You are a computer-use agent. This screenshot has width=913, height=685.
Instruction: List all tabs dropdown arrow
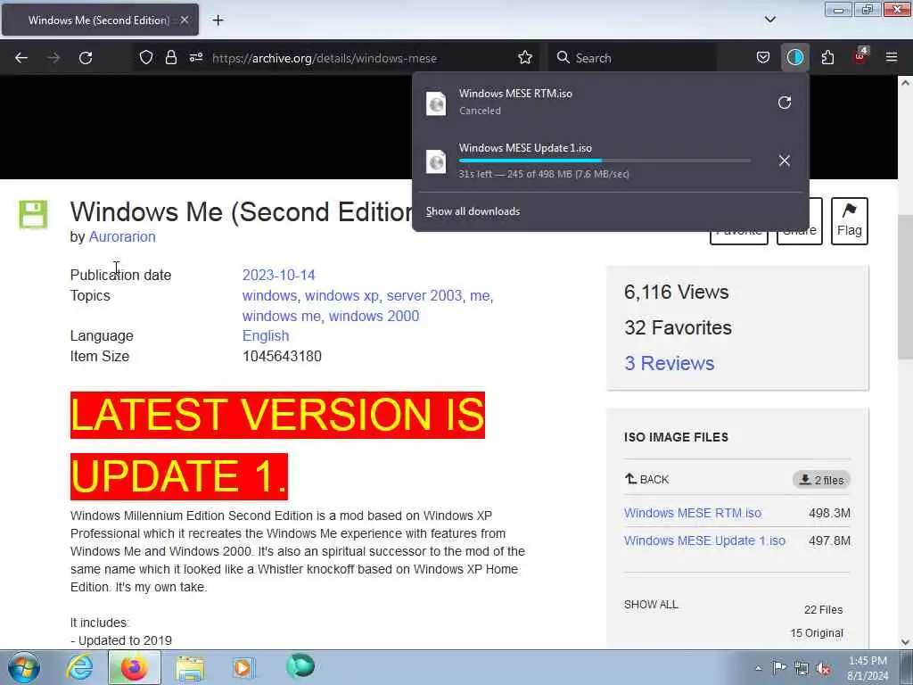[769, 20]
